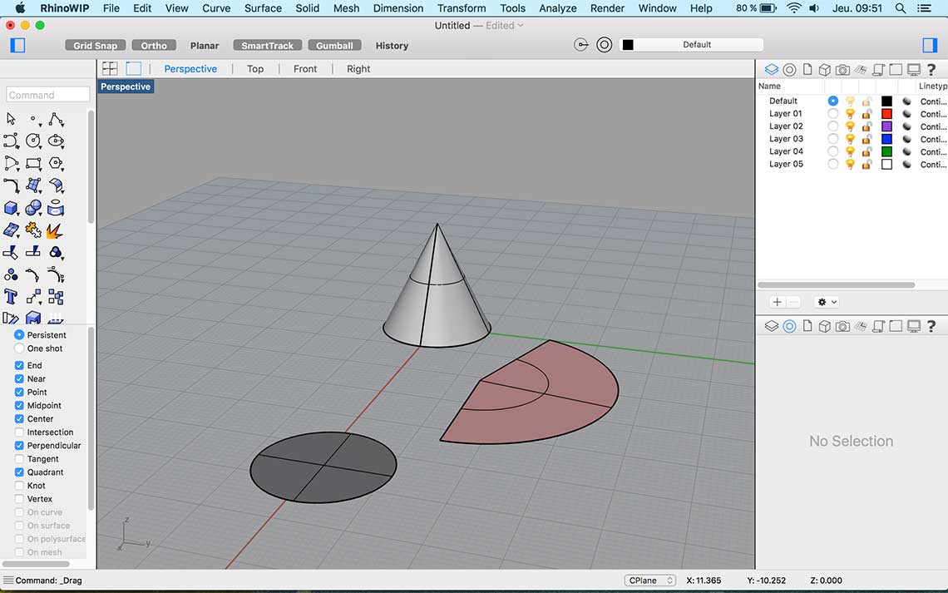Toggle the SmartTrack button
The width and height of the screenshot is (948, 593).
(x=267, y=46)
